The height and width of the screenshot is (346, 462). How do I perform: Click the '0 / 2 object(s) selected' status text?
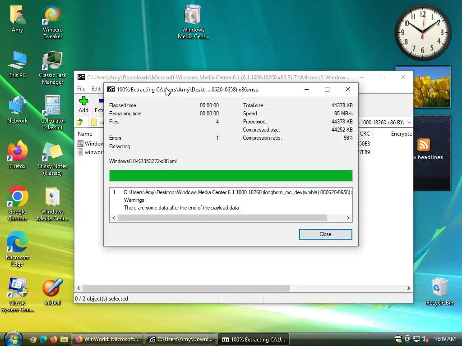tap(102, 299)
